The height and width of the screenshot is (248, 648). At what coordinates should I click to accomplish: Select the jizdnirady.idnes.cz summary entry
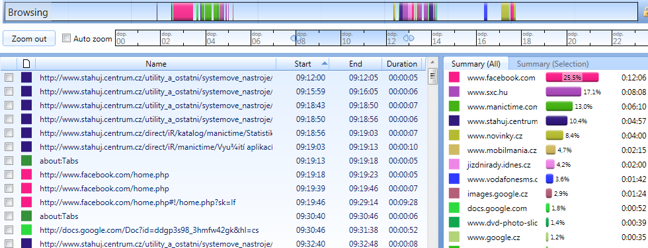point(499,164)
